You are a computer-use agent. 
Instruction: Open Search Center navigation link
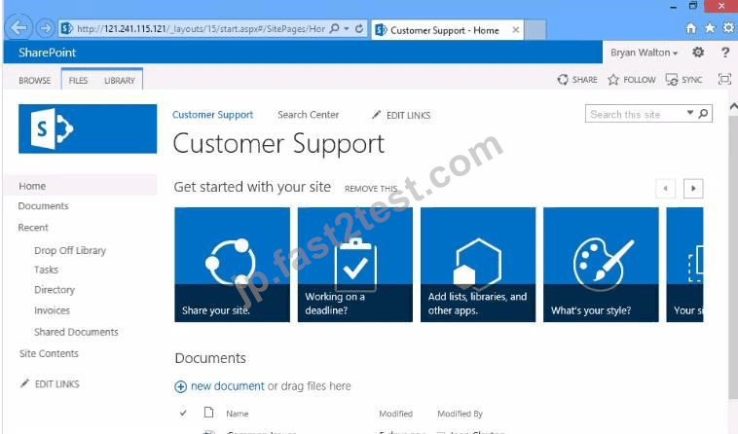coord(309,115)
